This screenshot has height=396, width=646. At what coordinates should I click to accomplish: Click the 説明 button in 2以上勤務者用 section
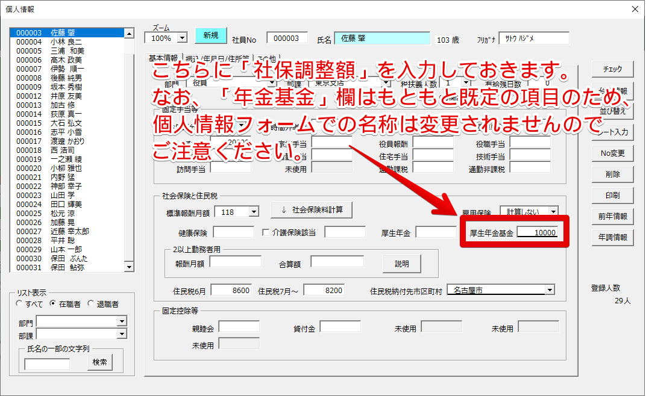403,264
